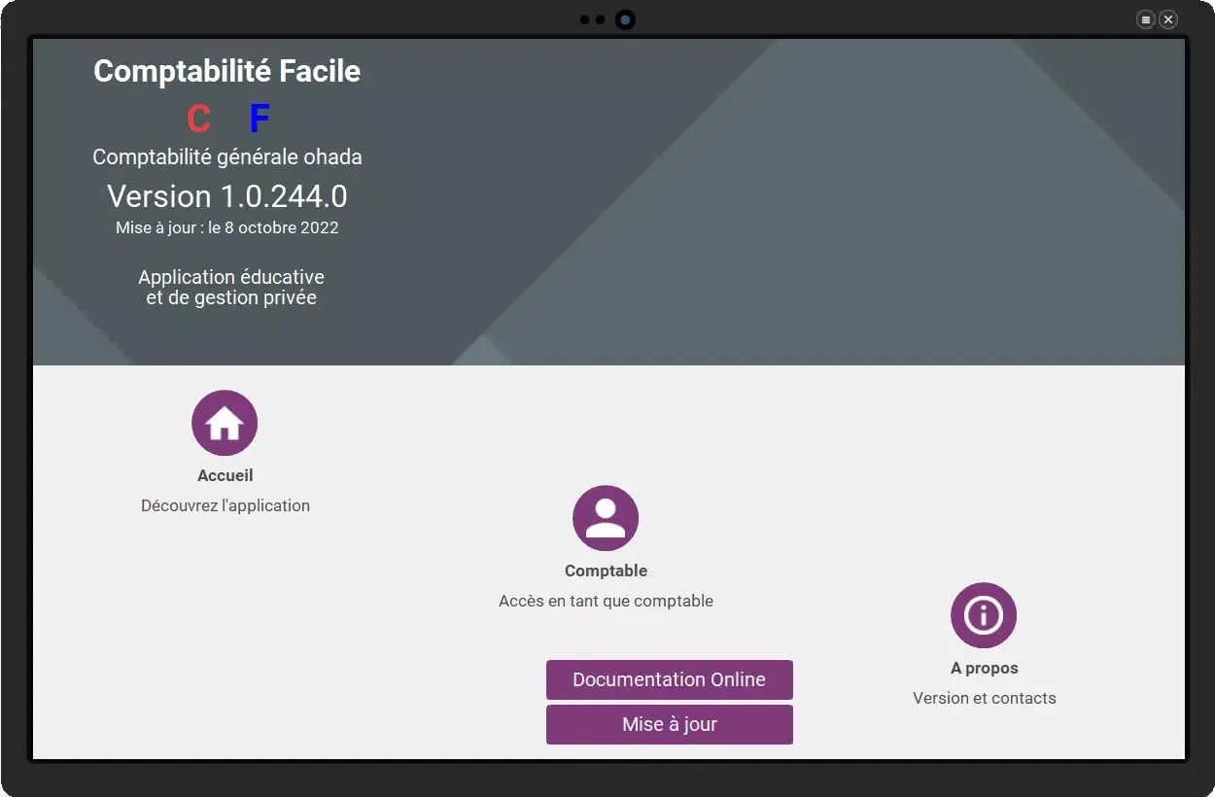Click the A propos info icon
Viewport: 1215px width, 797px height.
984,615
